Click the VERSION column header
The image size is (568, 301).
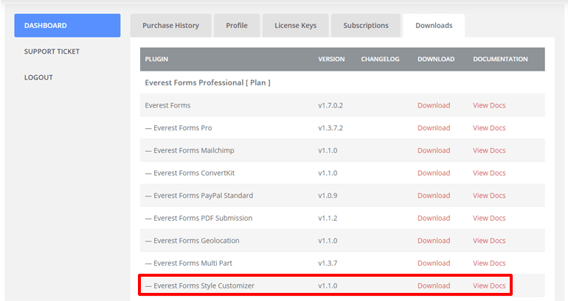(331, 60)
